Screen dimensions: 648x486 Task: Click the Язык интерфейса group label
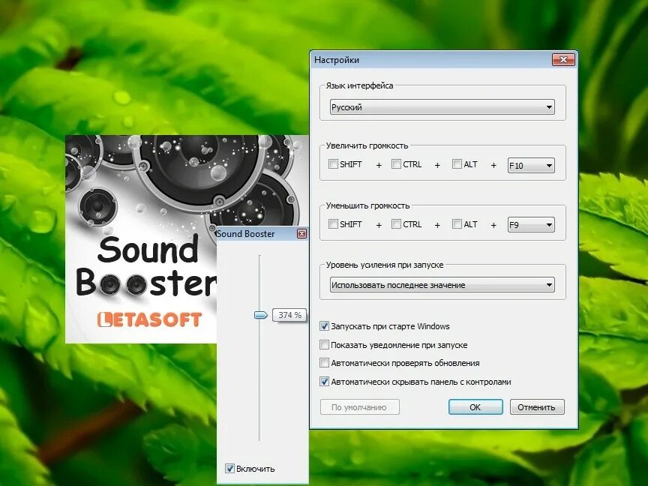[359, 85]
